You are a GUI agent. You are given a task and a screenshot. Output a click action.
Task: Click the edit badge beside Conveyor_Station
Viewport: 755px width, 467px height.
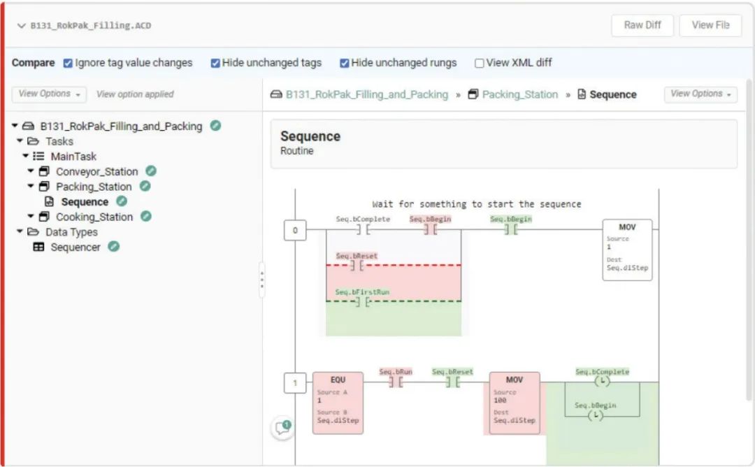151,171
